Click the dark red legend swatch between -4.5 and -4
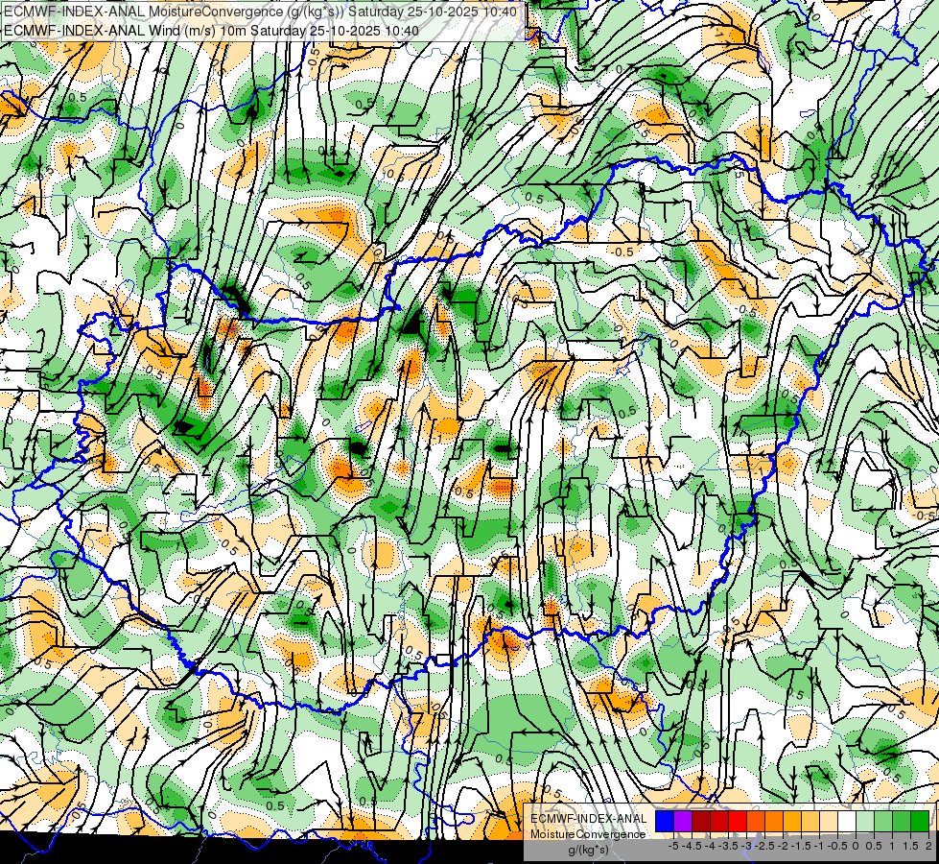This screenshot has height=864, width=939. coord(701,821)
